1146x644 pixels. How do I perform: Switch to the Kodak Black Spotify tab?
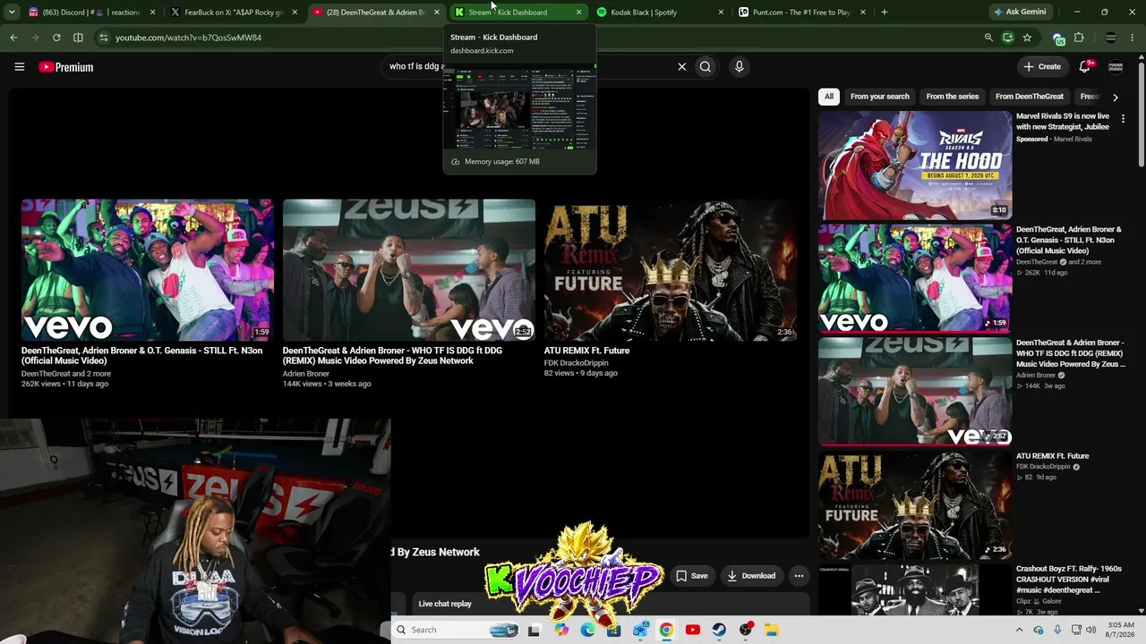(x=659, y=13)
